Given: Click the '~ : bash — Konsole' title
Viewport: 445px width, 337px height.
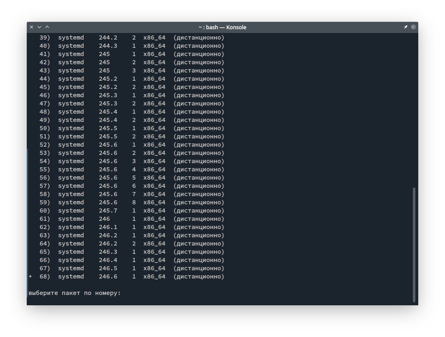Looking at the screenshot, I should (222, 27).
